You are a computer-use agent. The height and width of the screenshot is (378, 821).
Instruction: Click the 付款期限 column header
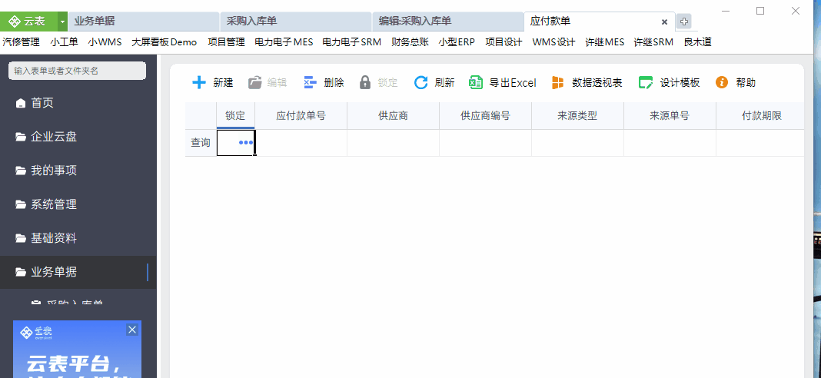point(760,116)
